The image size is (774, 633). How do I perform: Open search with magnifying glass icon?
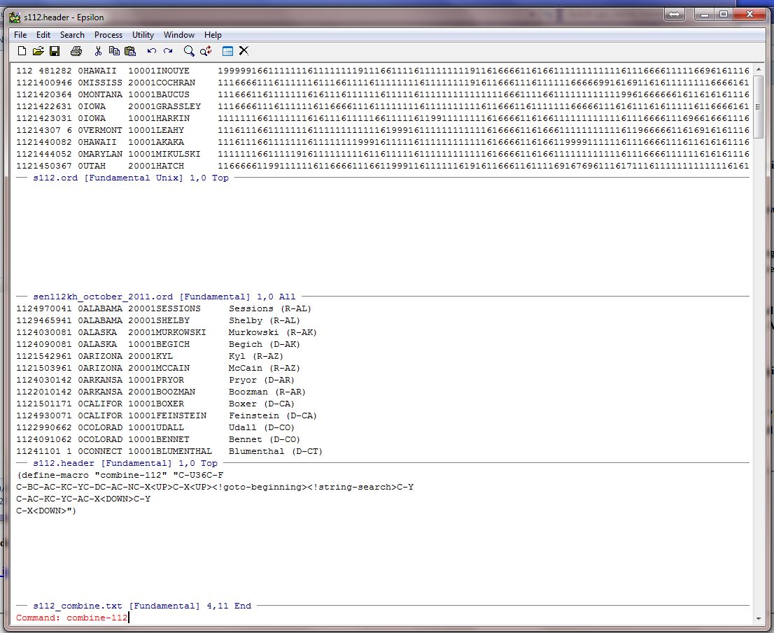[x=189, y=51]
